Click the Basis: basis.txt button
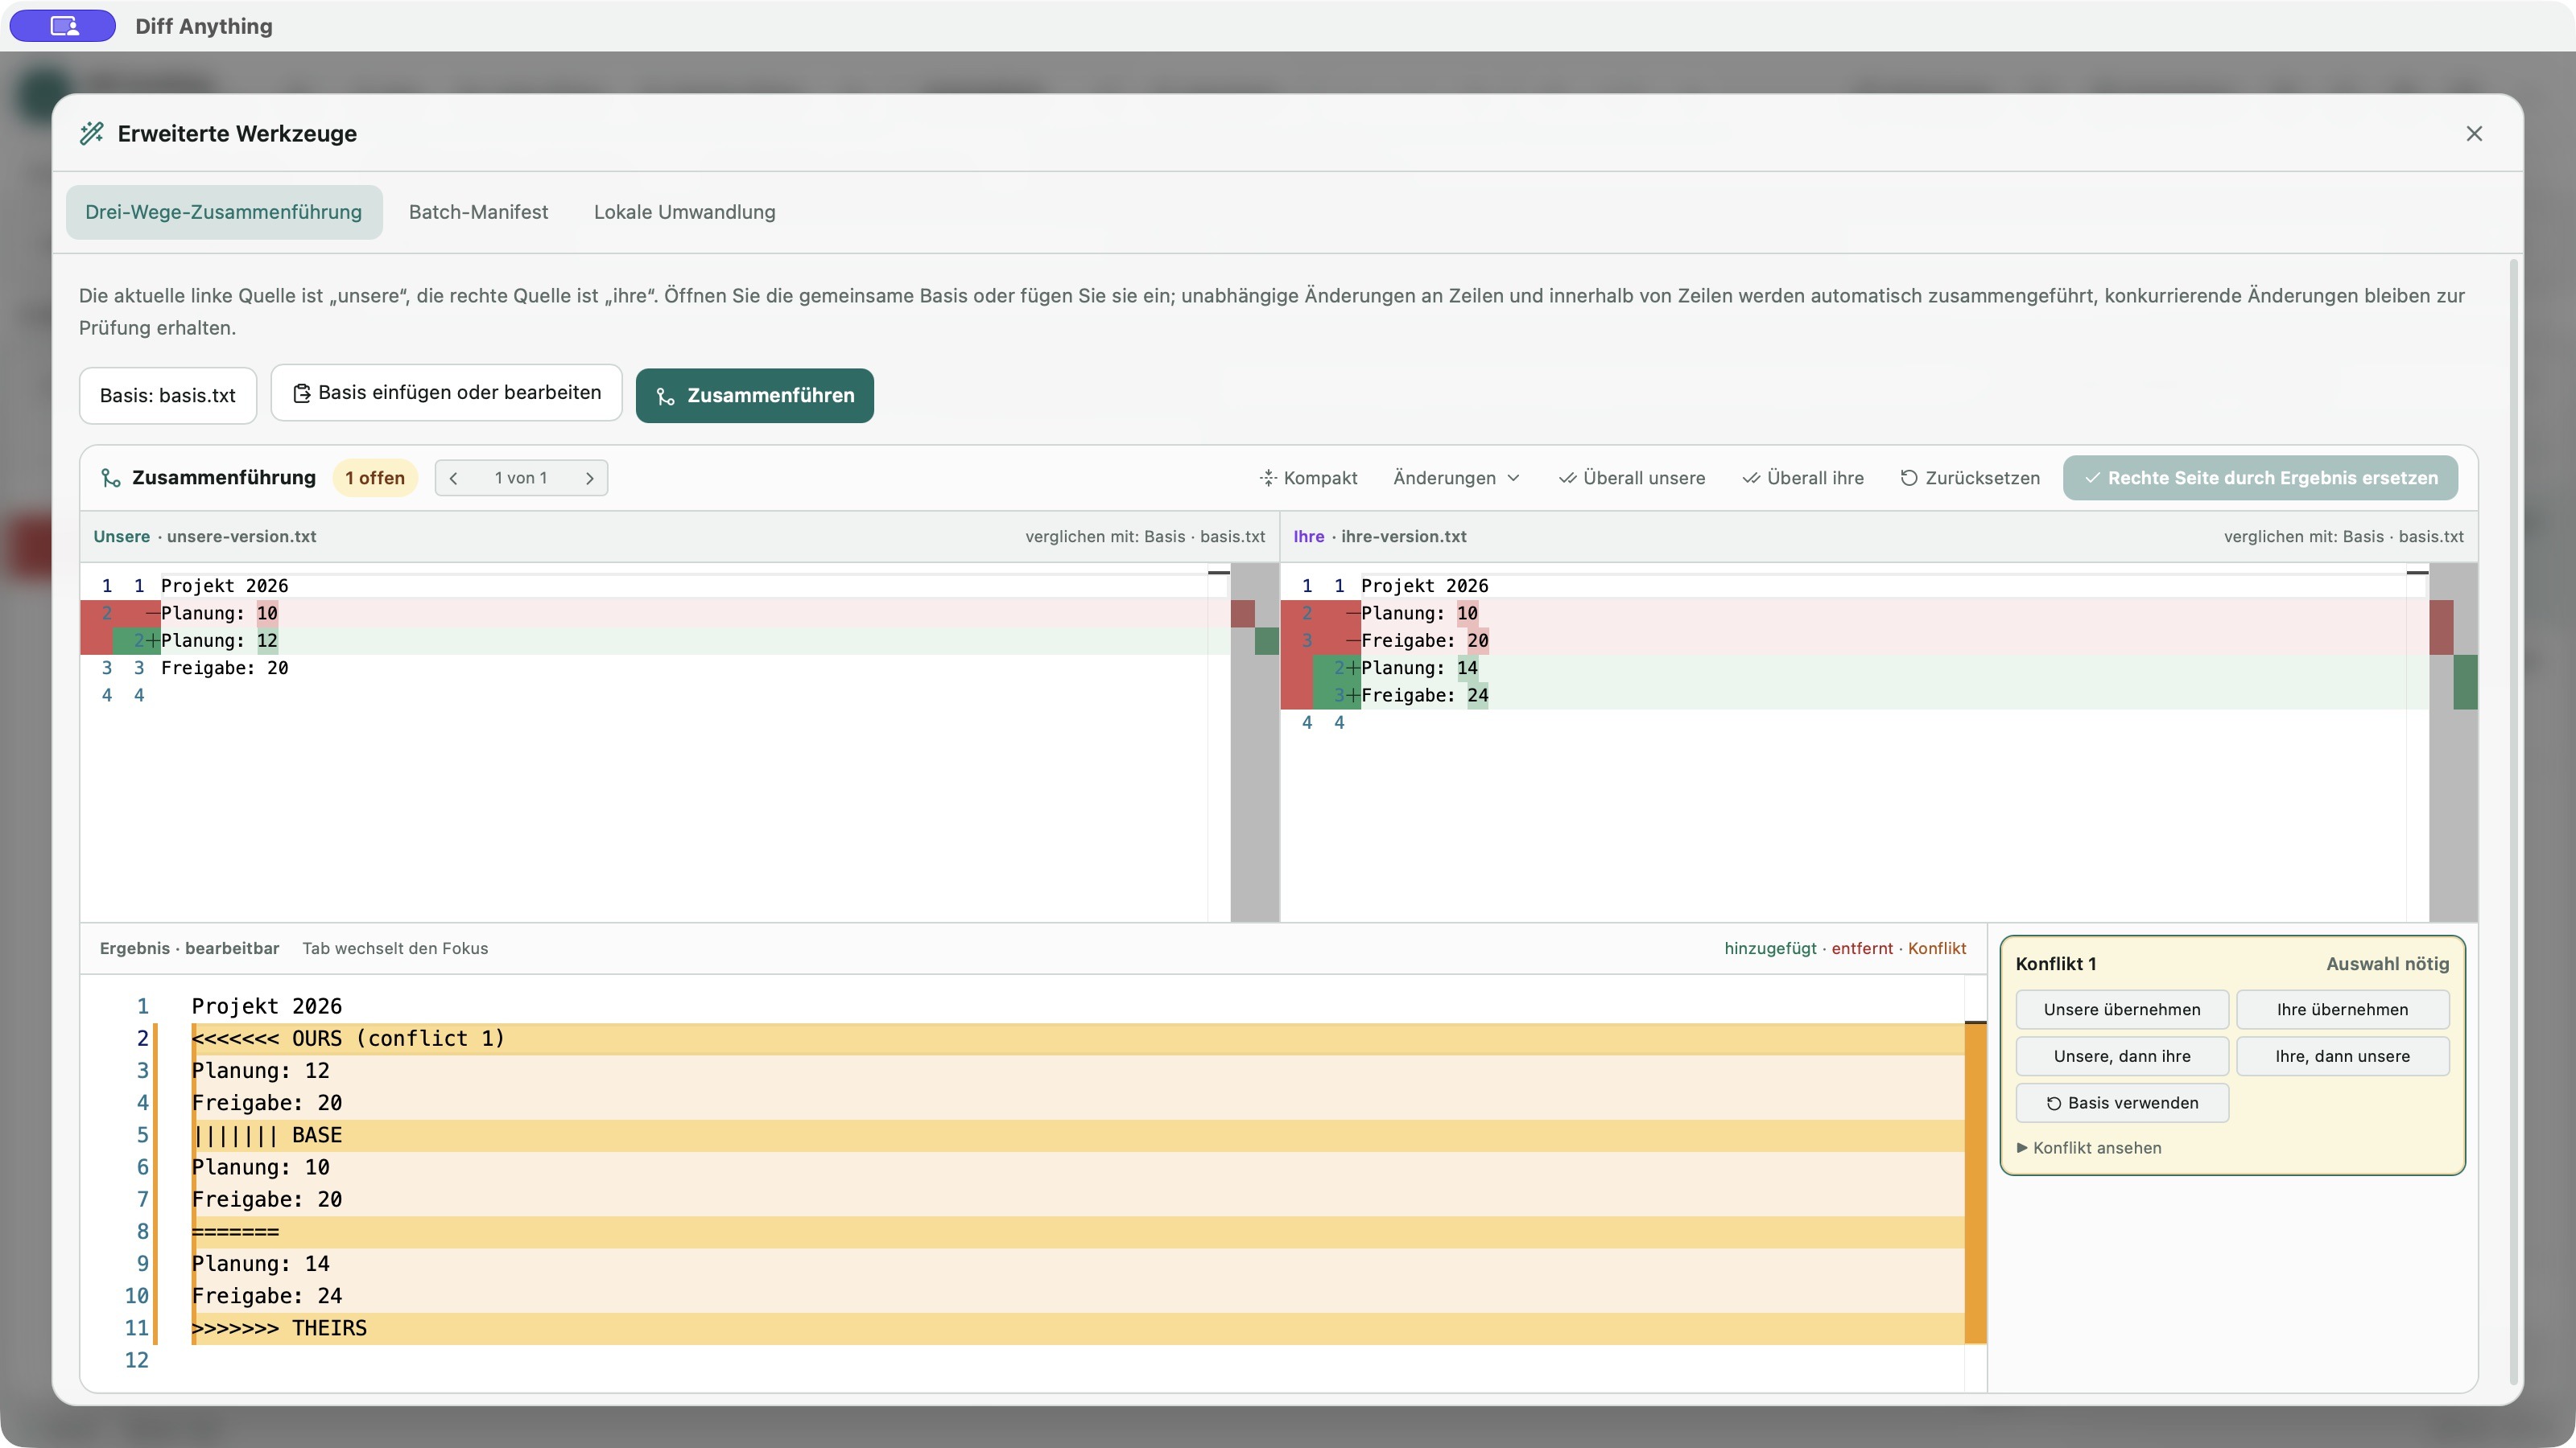The width and height of the screenshot is (2576, 1448). pyautogui.click(x=168, y=396)
